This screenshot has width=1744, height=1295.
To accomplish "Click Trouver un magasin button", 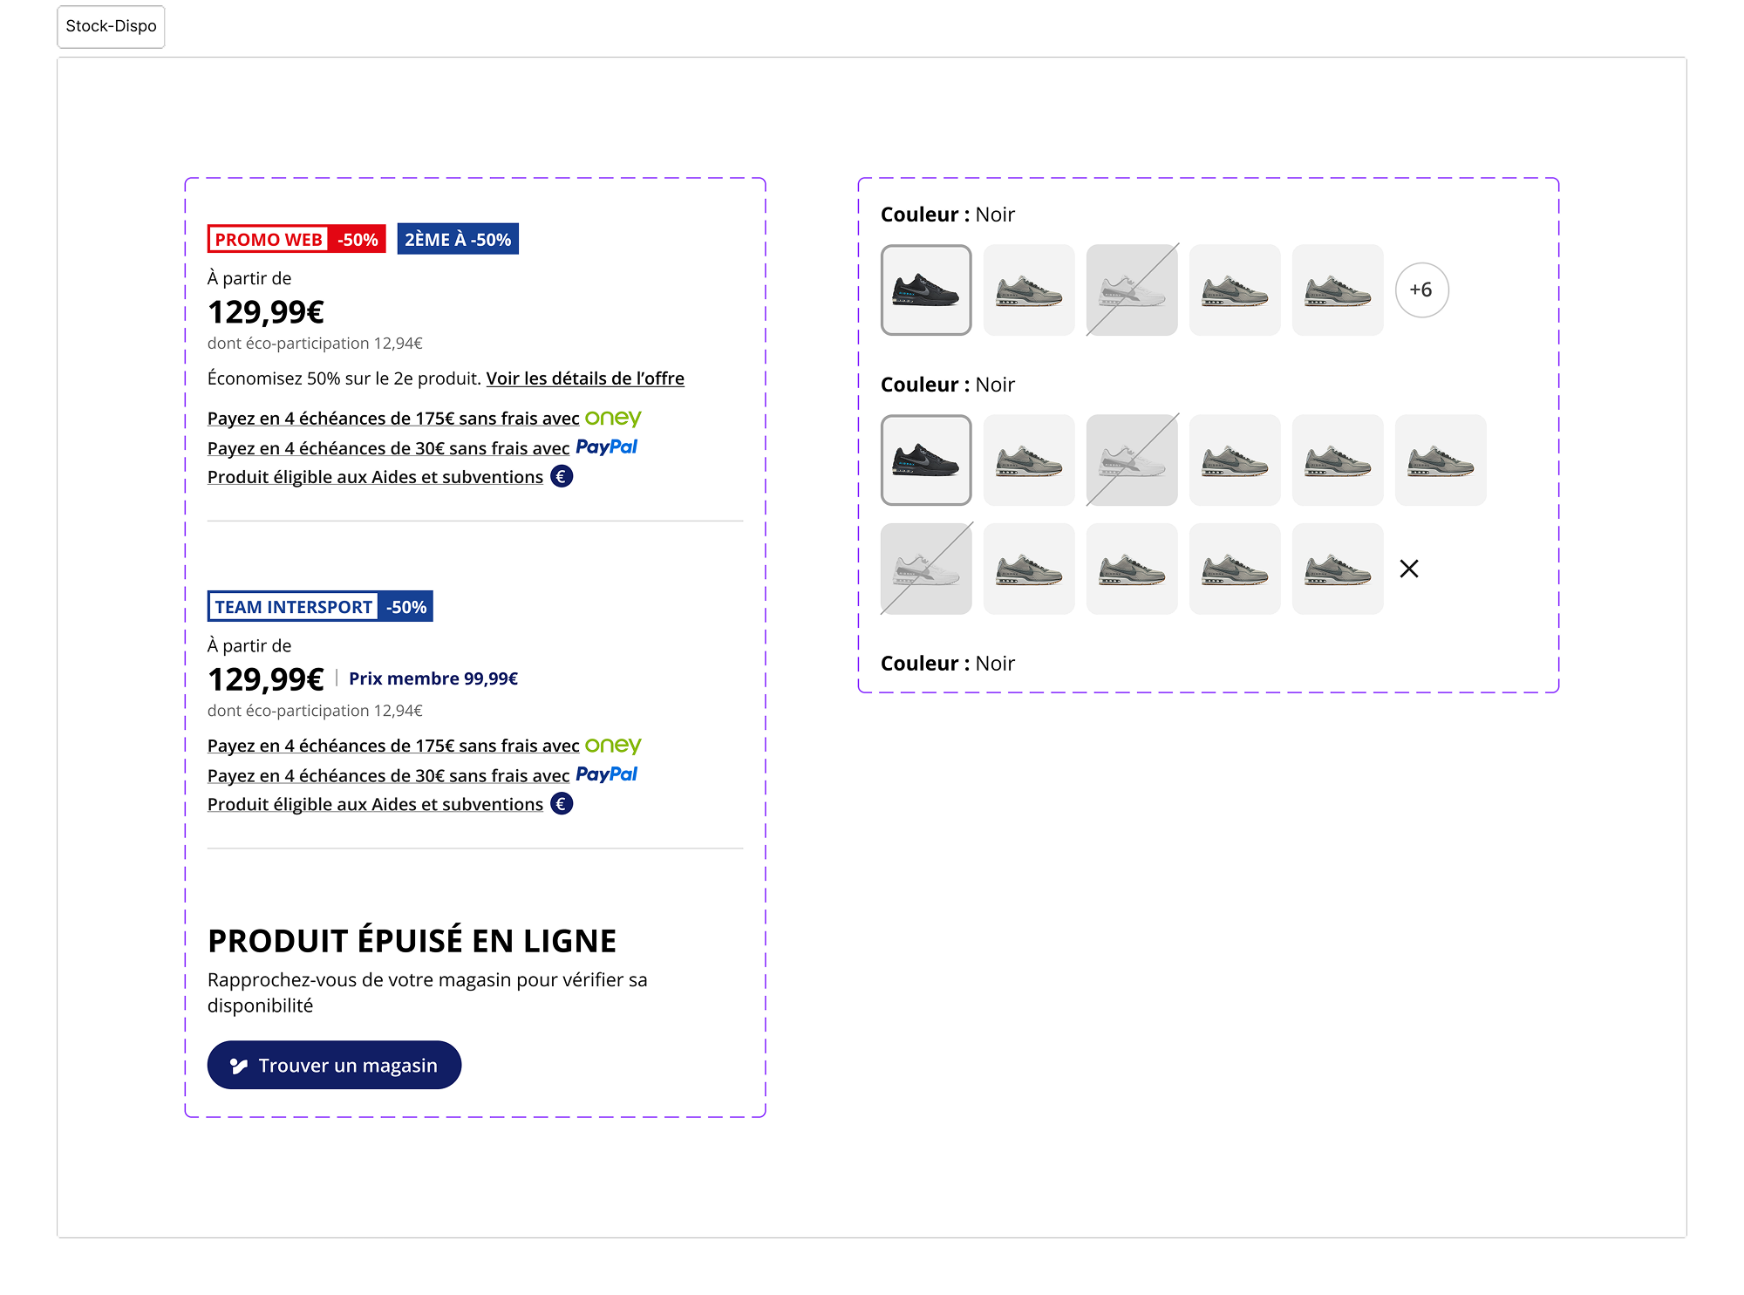I will 334,1065.
